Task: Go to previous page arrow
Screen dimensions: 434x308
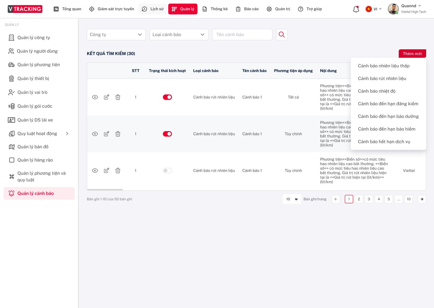Action: click(x=336, y=199)
